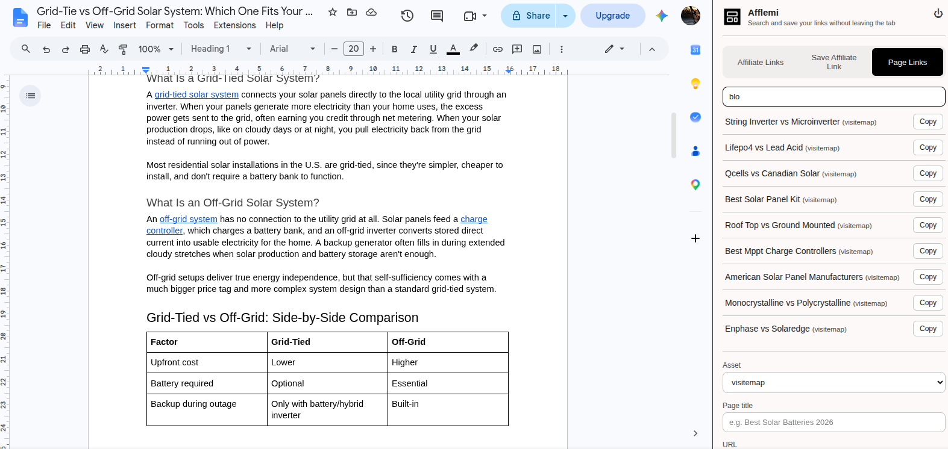Screen dimensions: 948x449
Task: Print the document
Action: pos(85,49)
